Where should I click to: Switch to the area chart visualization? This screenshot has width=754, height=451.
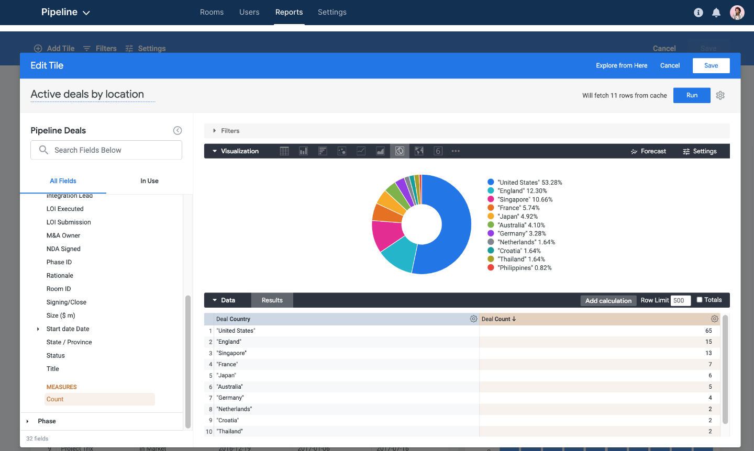pyautogui.click(x=380, y=151)
